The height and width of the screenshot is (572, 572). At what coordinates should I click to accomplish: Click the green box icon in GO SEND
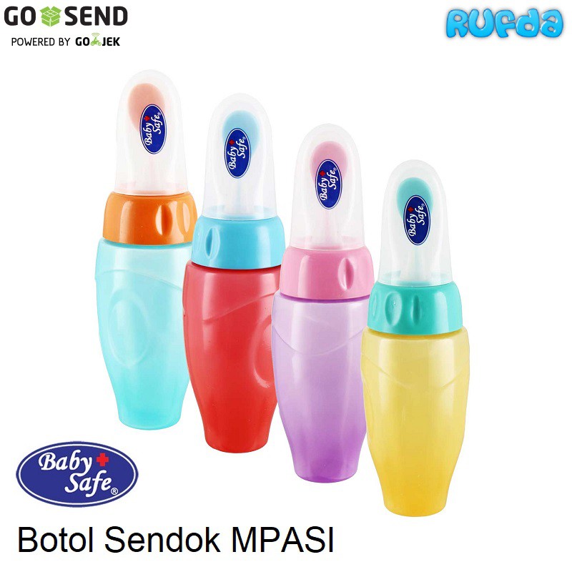coord(51,16)
